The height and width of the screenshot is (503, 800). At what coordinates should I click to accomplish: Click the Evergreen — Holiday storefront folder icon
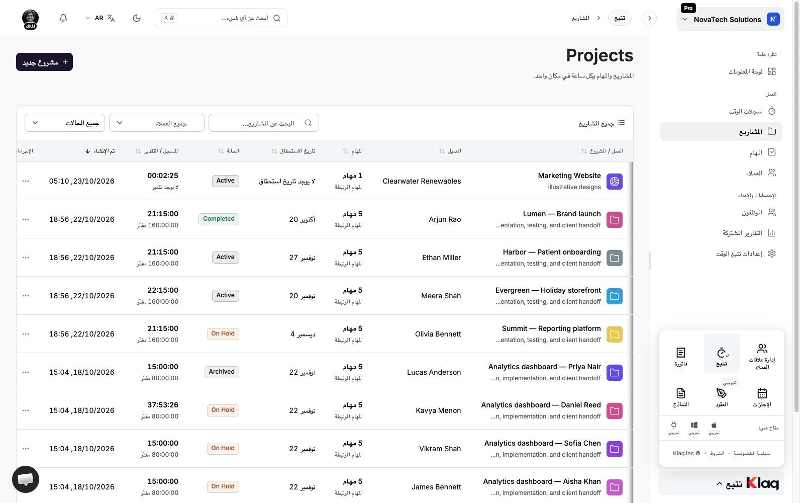click(615, 296)
